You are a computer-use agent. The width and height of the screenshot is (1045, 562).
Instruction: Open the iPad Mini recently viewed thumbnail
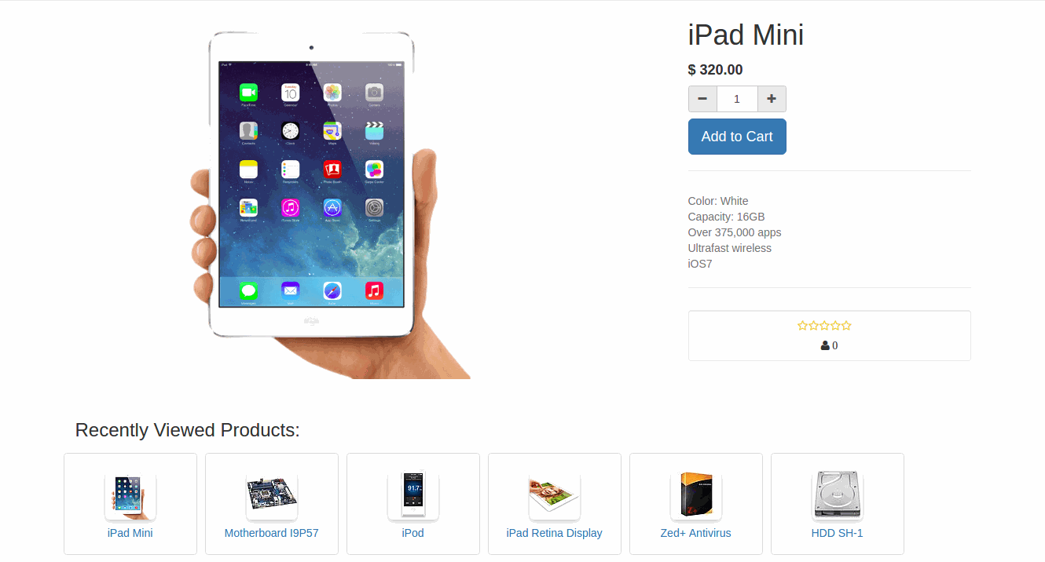[x=130, y=497]
